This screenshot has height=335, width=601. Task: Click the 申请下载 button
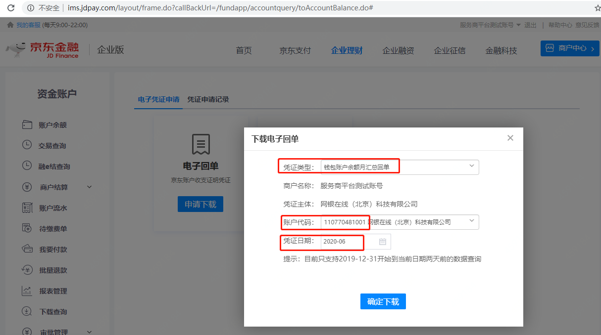(x=200, y=204)
